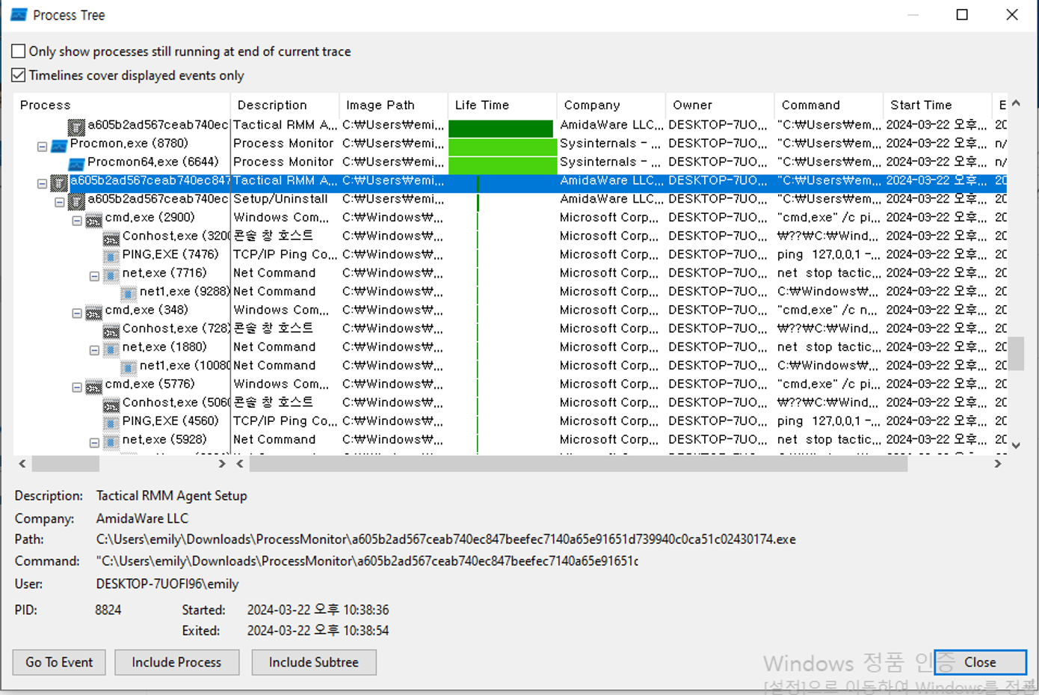Click the vertical scrollbar down arrow
This screenshot has width=1039, height=695.
point(1016,445)
